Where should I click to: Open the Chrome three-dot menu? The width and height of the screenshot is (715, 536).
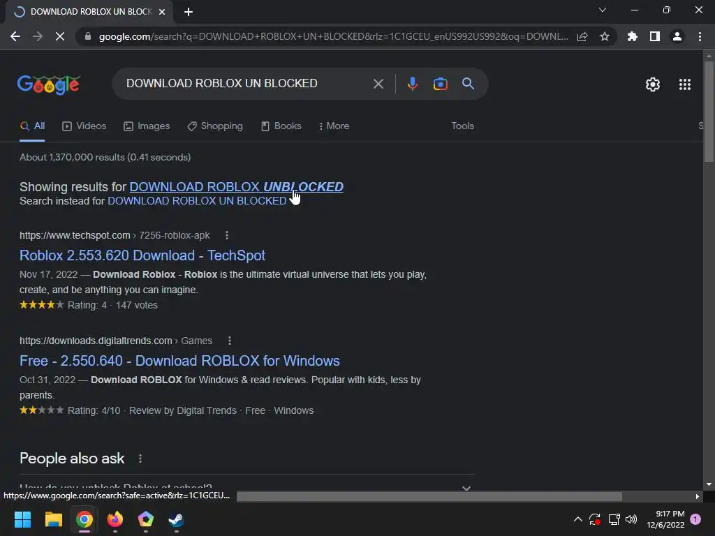coord(700,36)
